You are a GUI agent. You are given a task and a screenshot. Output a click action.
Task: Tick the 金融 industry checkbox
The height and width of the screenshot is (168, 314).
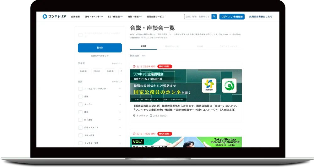pyautogui.click(x=80, y=96)
